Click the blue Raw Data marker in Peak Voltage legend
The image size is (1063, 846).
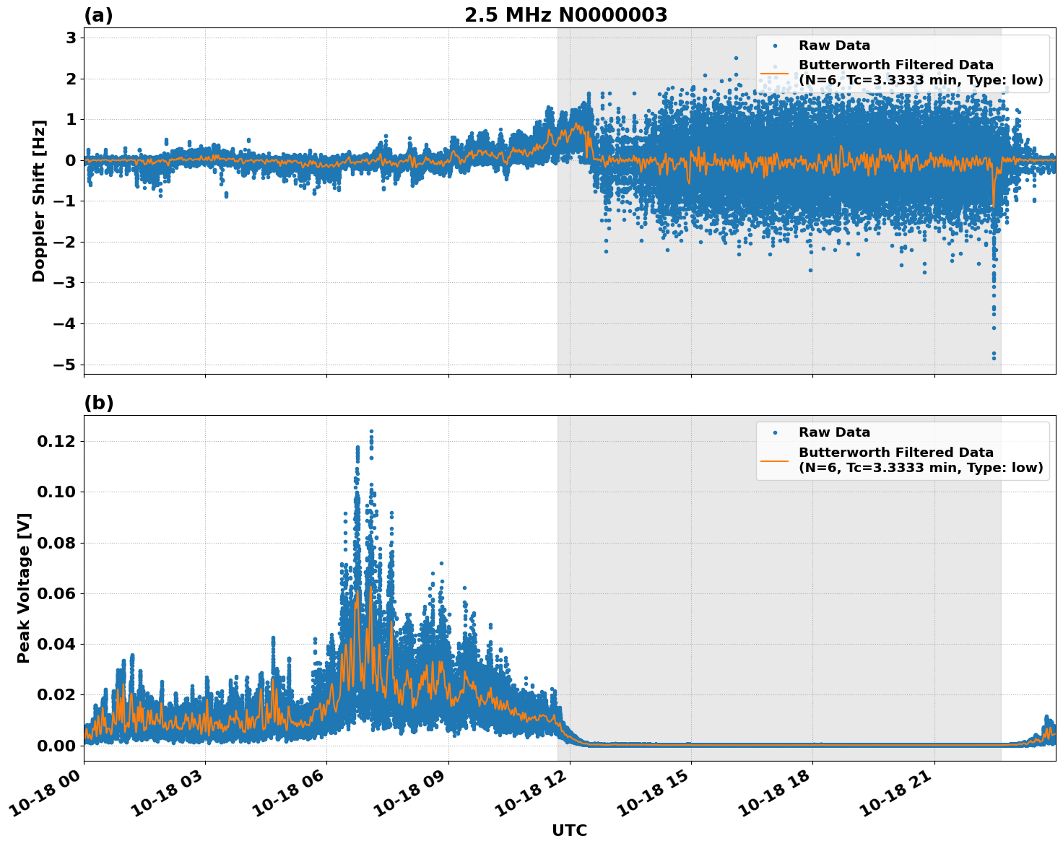point(775,432)
